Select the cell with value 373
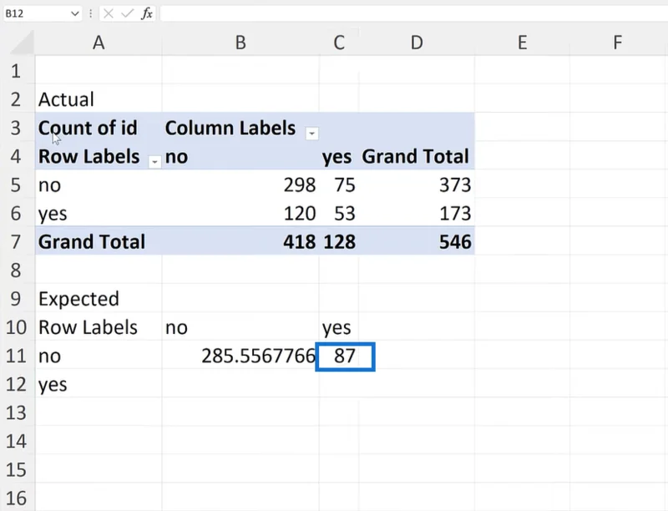668x511 pixels. 417,185
